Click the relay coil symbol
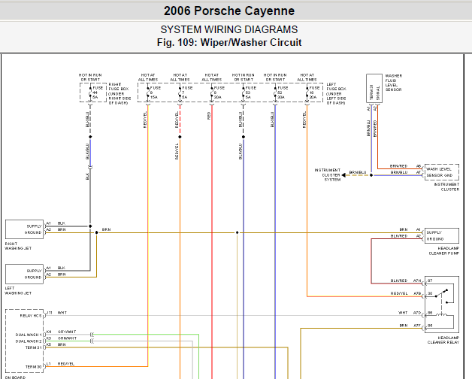The width and height of the screenshot is (472, 379). (442, 315)
